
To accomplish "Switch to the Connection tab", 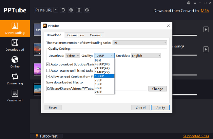I will [76, 35].
